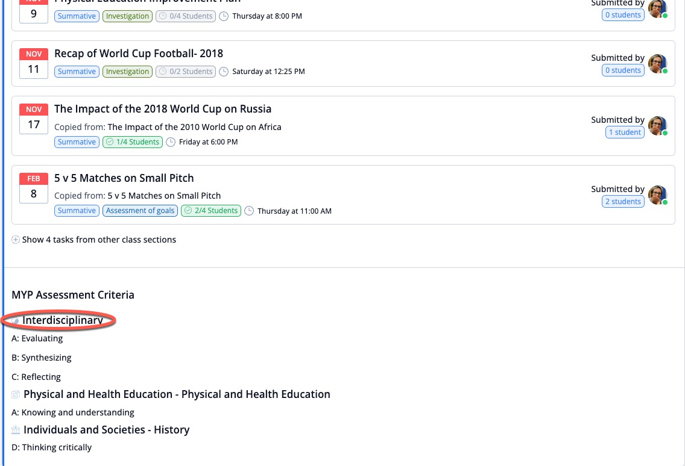
Task: Click the clock icon beside Friday at 6:00 PM
Action: click(171, 142)
